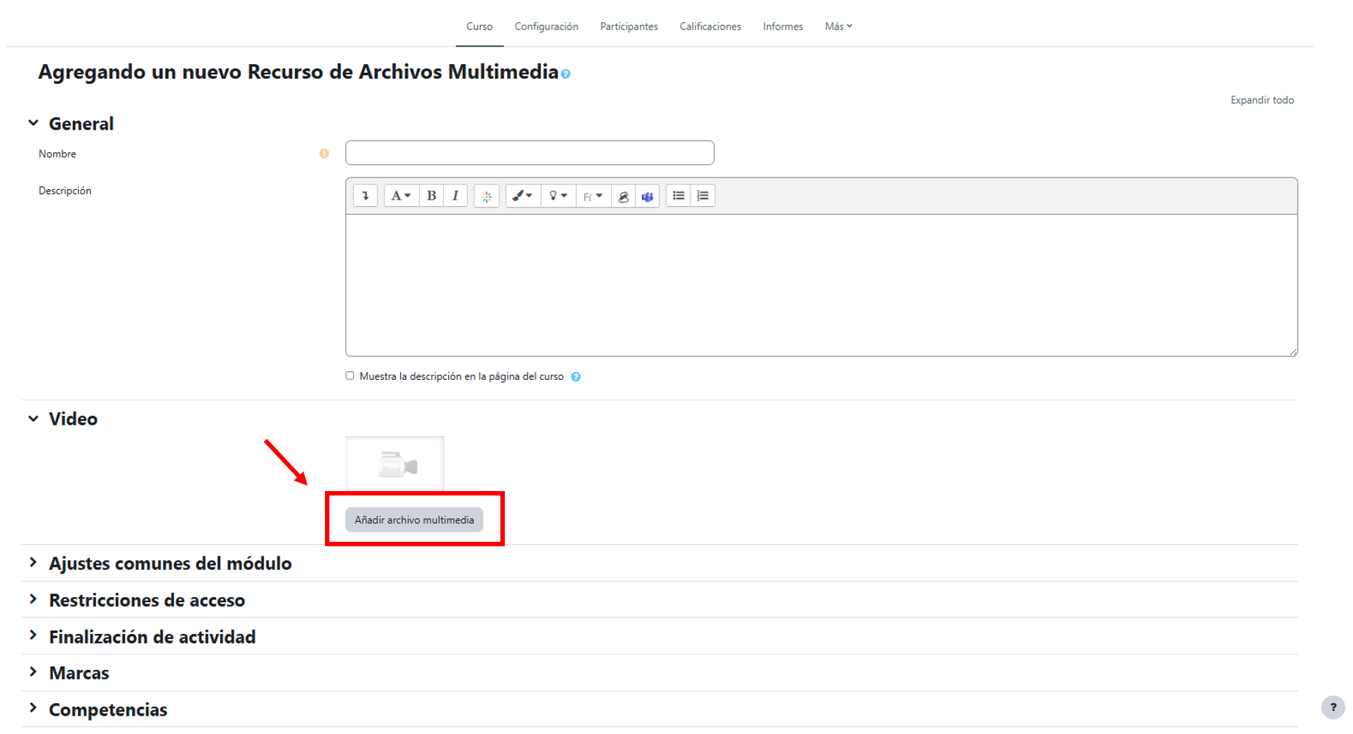This screenshot has height=734, width=1353.
Task: Click into the 'Nombre' text field
Action: [x=529, y=153]
